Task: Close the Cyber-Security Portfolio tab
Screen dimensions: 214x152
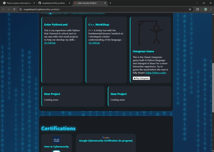Action: 105,3
